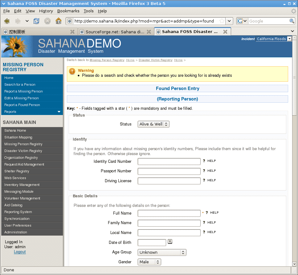Click the Identity Card Number field
Screen dimensions: 298x275
point(169,162)
